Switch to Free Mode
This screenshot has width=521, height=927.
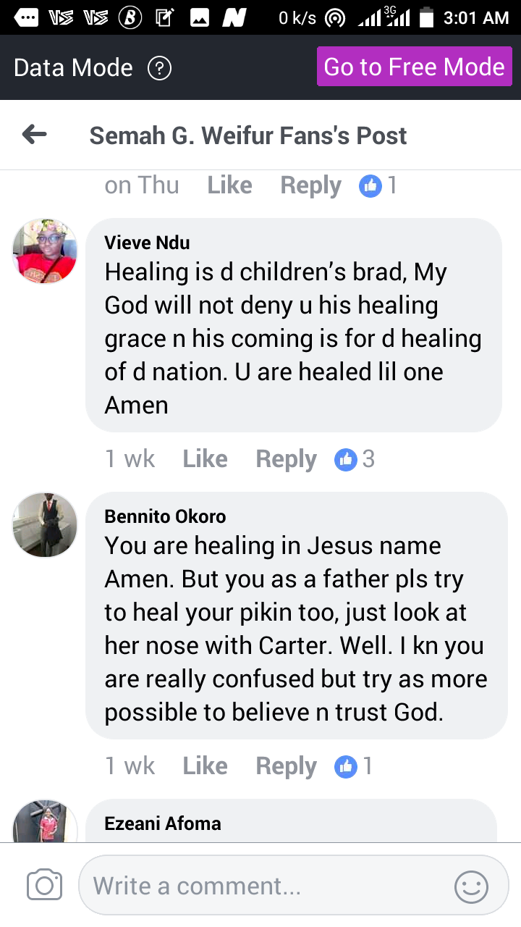[x=414, y=67]
